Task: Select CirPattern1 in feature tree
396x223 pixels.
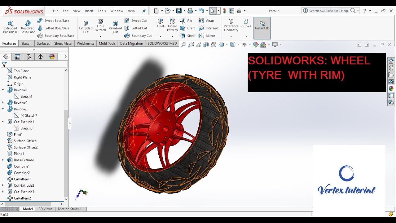Action: point(22,179)
